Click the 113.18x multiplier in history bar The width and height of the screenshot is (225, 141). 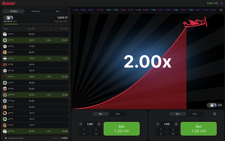click(x=99, y=10)
